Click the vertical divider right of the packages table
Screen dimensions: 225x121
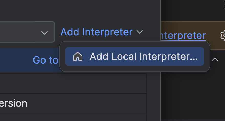(160, 97)
